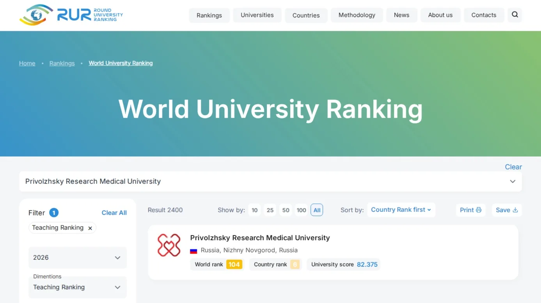Expand the university search dropdown

pos(513,181)
